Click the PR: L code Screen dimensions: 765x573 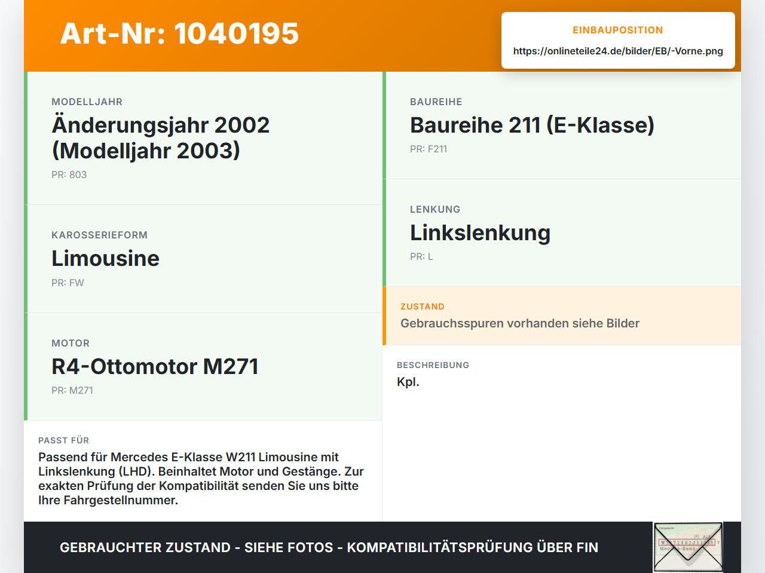click(x=421, y=256)
